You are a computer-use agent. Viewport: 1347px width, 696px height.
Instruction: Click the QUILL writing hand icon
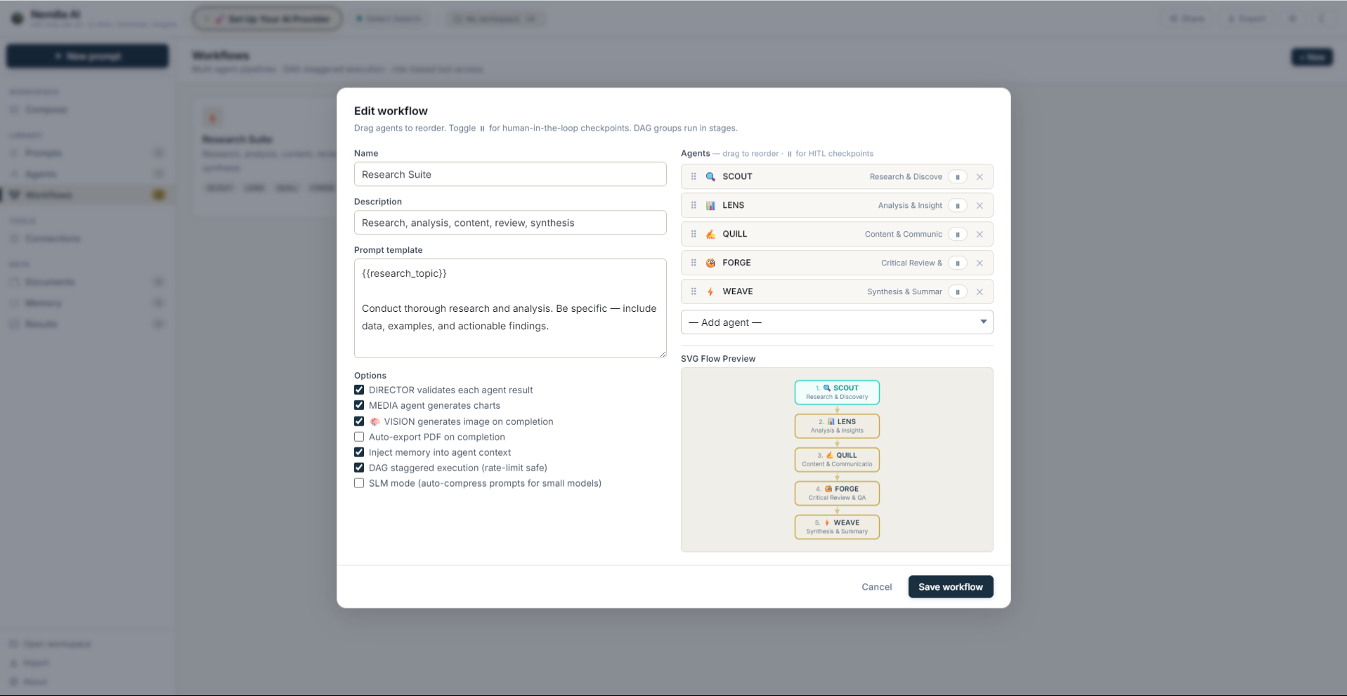tap(710, 235)
